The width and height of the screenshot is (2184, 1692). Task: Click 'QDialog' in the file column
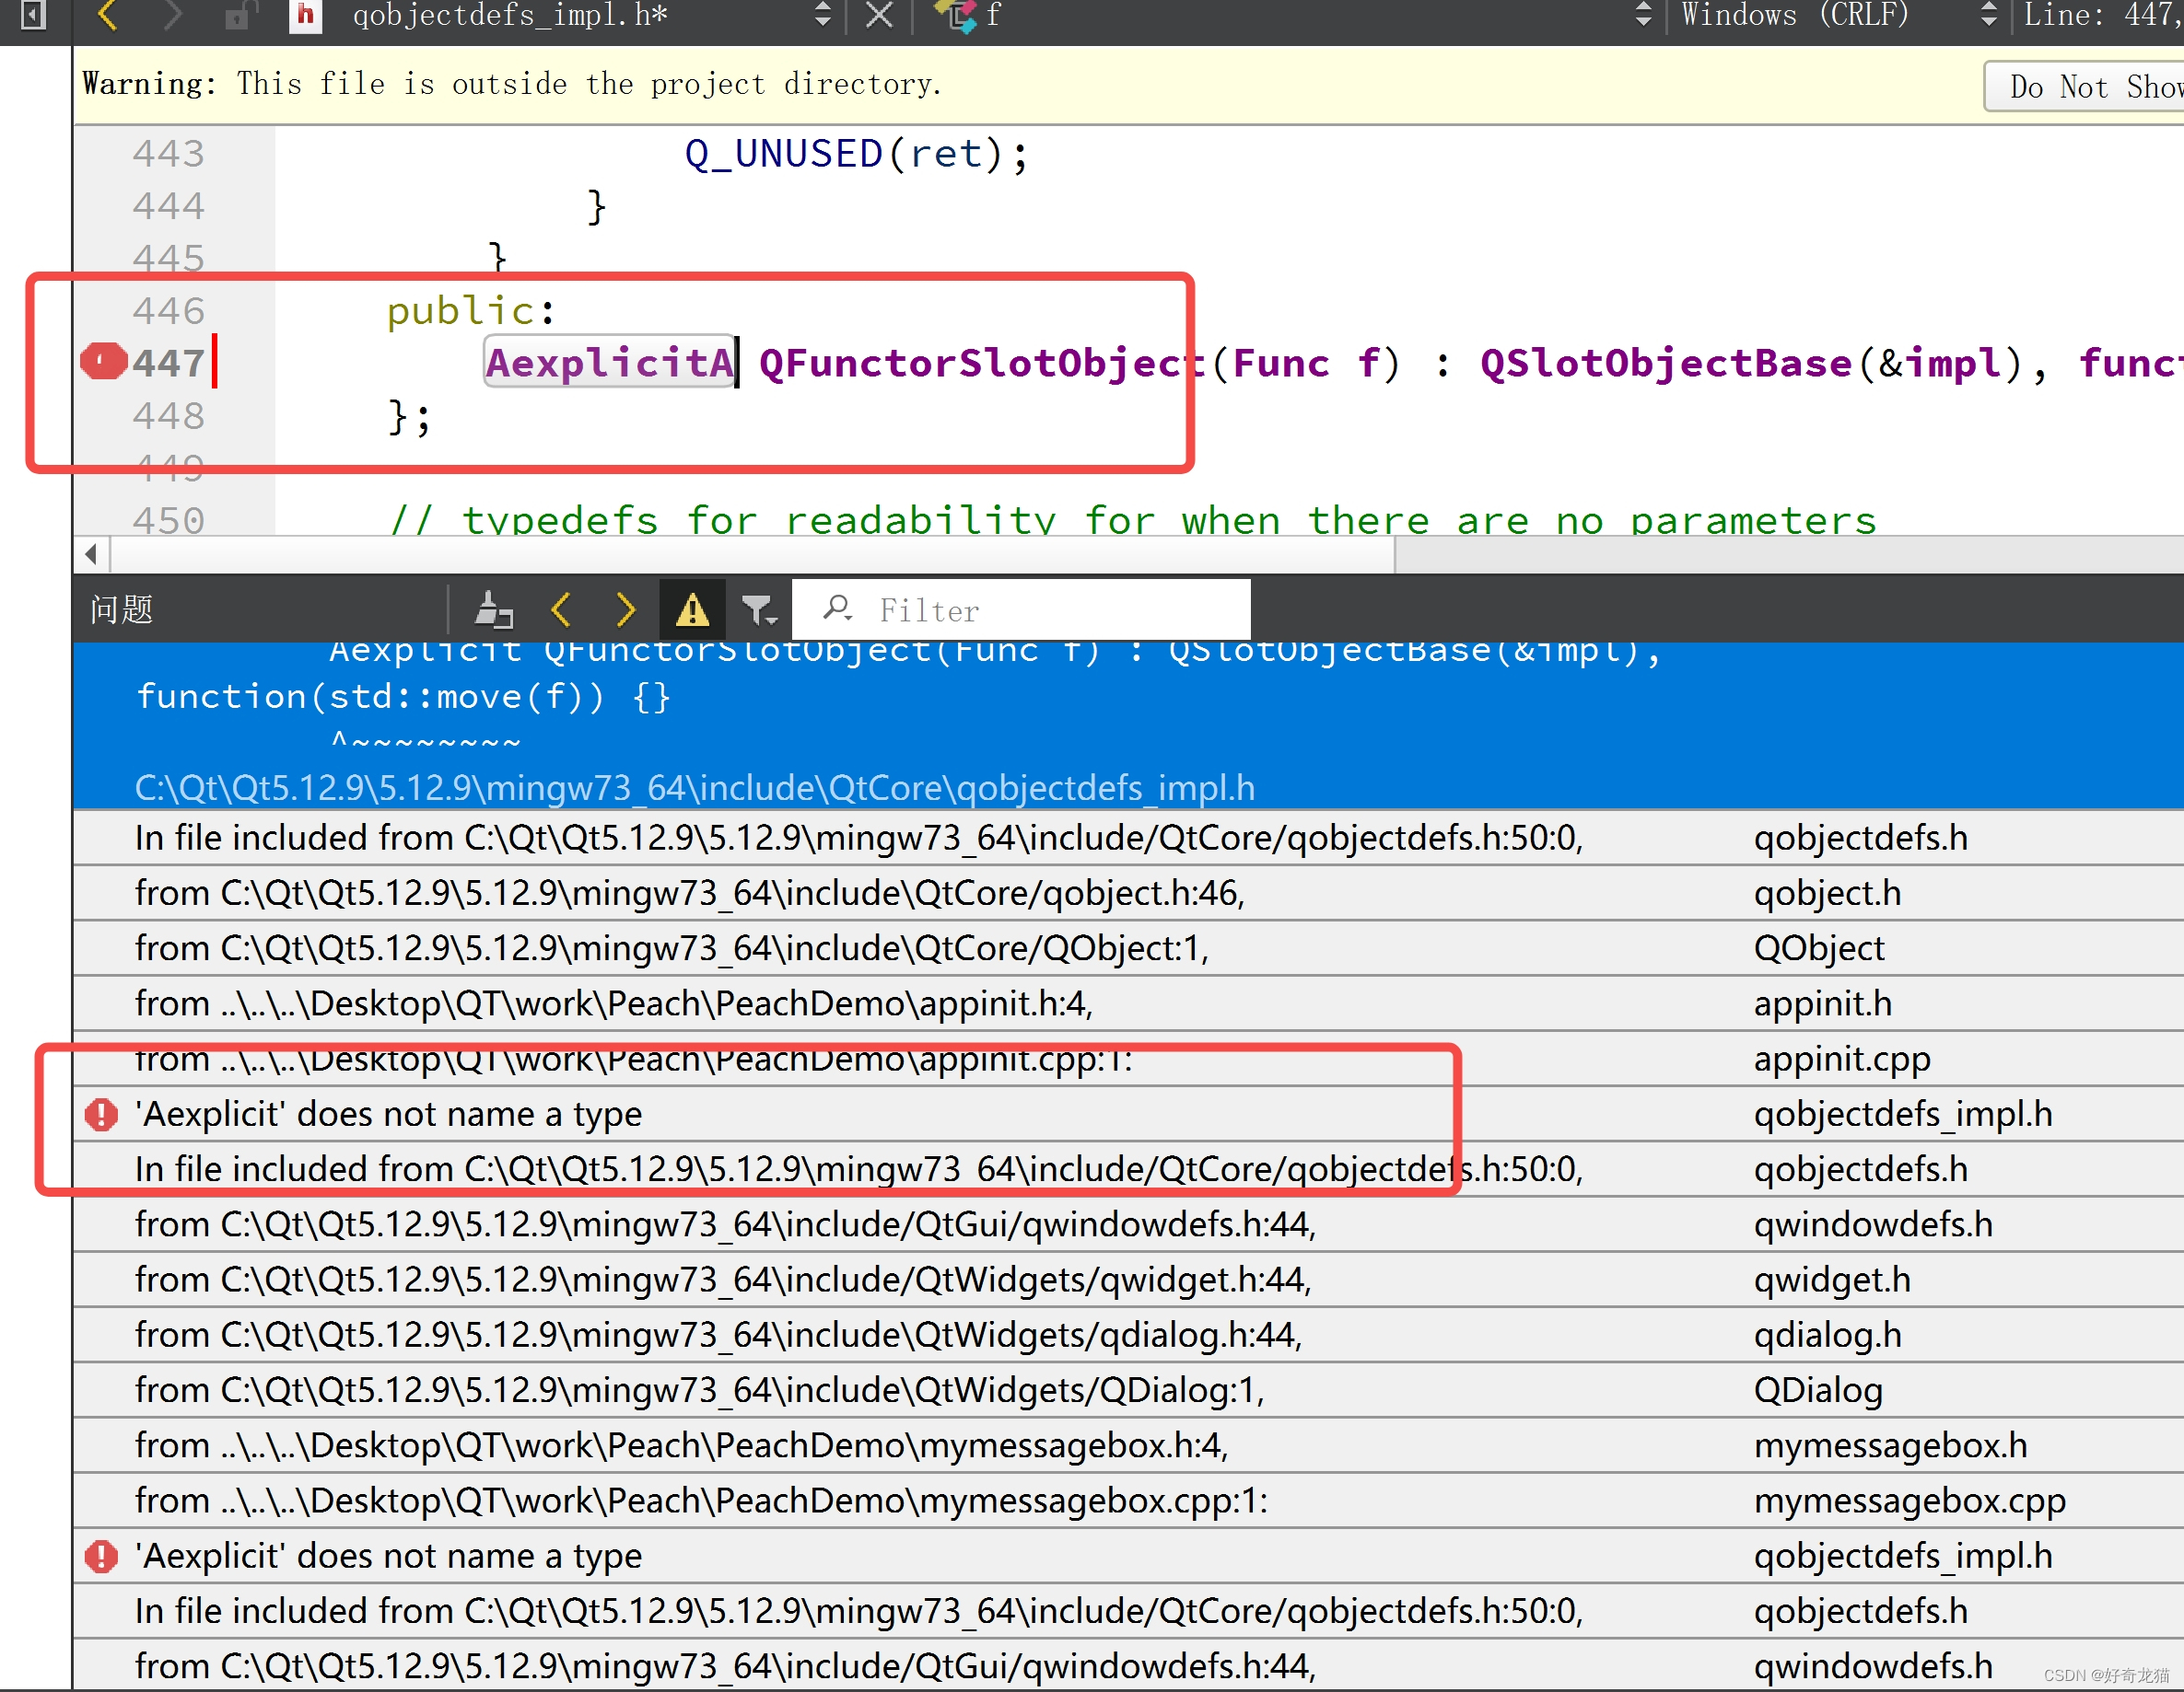coord(1818,1391)
